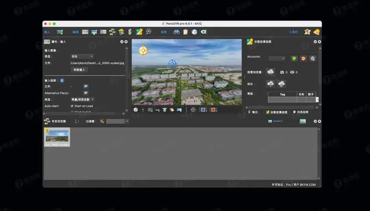Image resolution: width=370 pixels, height=211 pixels.
Task: Click the filter tag pencil icon
Action: pyautogui.click(x=102, y=121)
